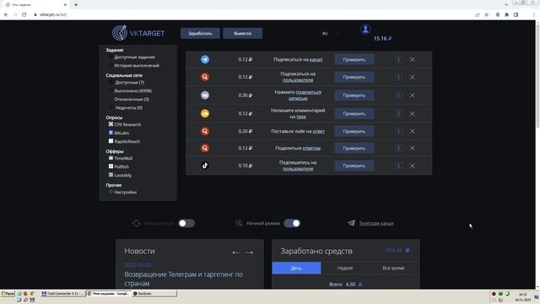Click the share page icon in address bar
Image resolution: width=540 pixels, height=304 pixels.
point(478,15)
